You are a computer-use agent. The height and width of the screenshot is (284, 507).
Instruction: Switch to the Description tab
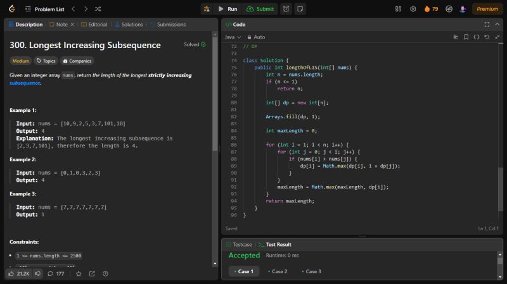[25, 25]
